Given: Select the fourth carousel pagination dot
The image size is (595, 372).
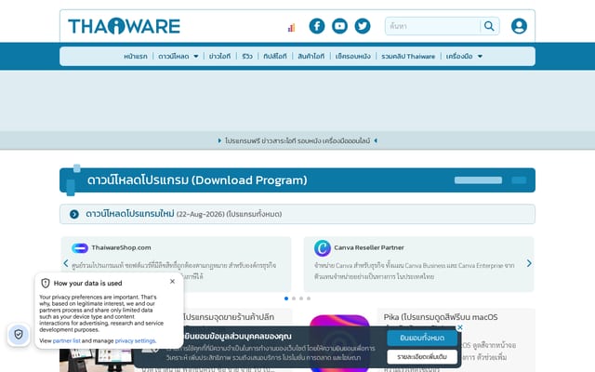Looking at the screenshot, I should [309, 299].
